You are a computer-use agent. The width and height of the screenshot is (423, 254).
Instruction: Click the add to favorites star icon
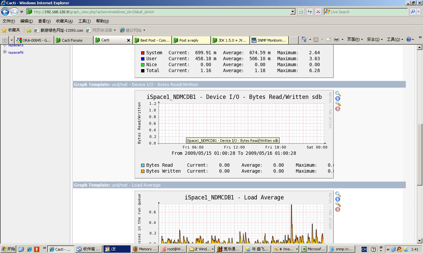coord(29,30)
